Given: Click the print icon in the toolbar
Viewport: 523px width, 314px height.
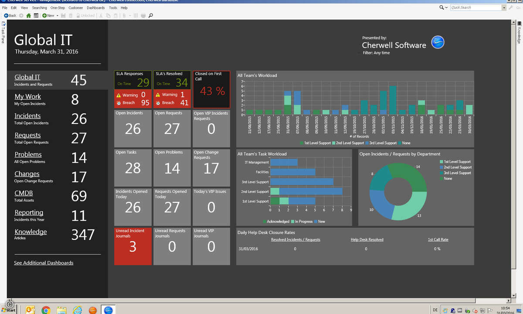Looking at the screenshot, I should [x=143, y=15].
